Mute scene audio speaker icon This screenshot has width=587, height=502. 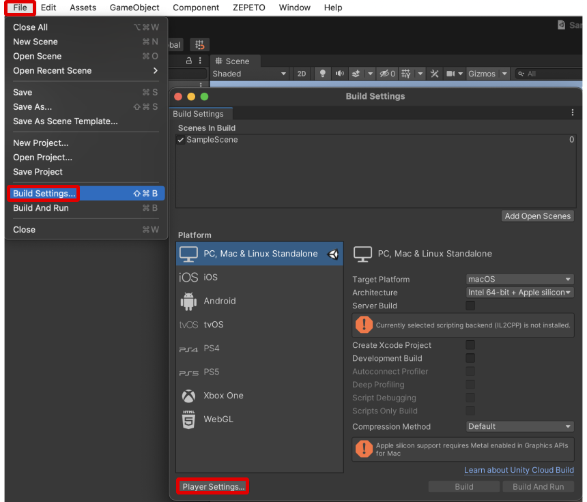(339, 74)
